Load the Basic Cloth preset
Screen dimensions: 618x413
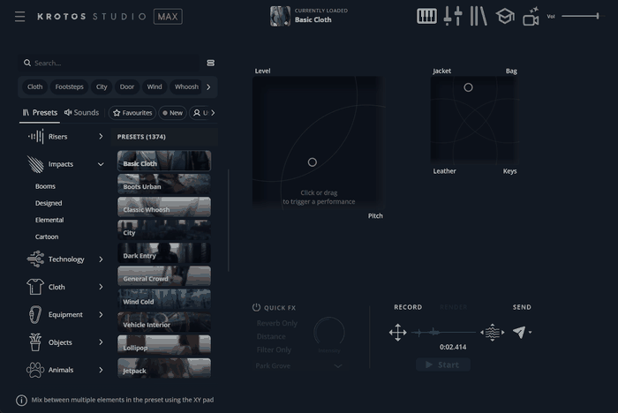[x=164, y=161]
